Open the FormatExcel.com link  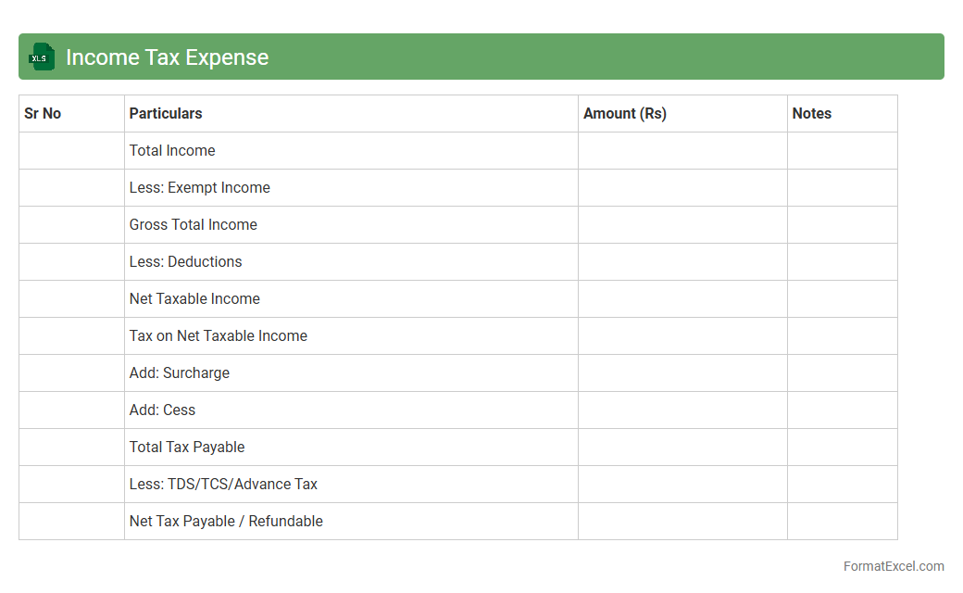(x=894, y=566)
